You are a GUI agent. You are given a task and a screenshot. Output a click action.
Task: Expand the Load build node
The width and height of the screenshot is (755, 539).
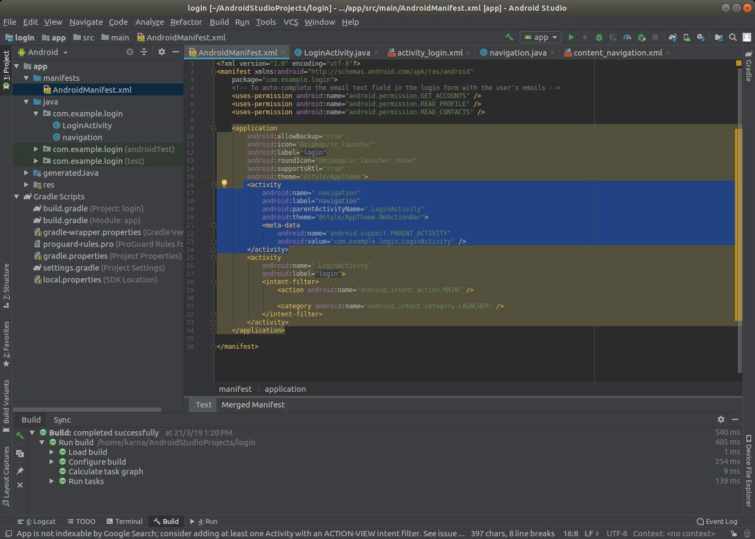coord(52,452)
